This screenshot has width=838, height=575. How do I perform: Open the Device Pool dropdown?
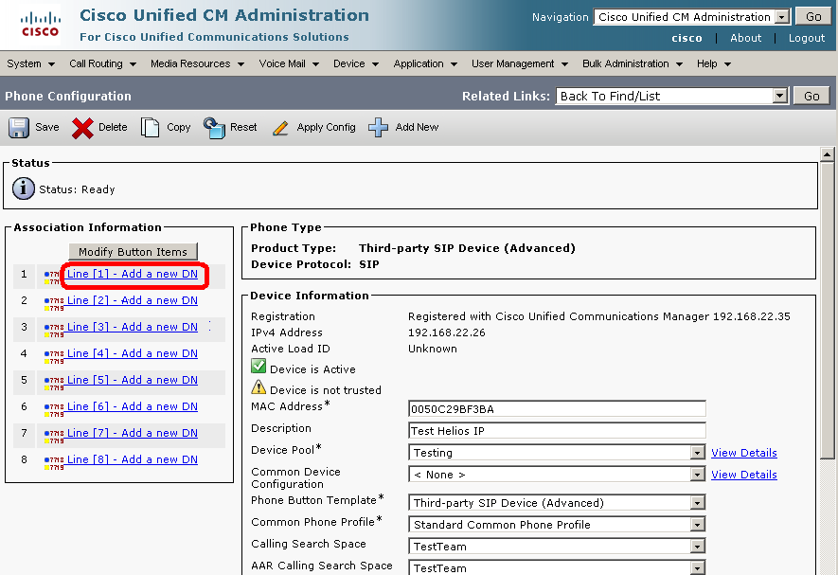tap(698, 453)
